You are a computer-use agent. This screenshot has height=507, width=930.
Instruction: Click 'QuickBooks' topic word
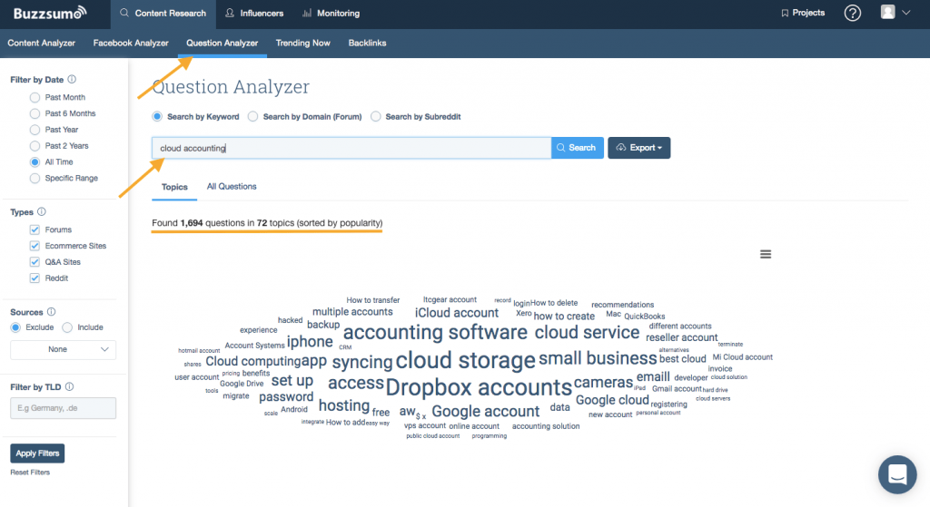(645, 317)
